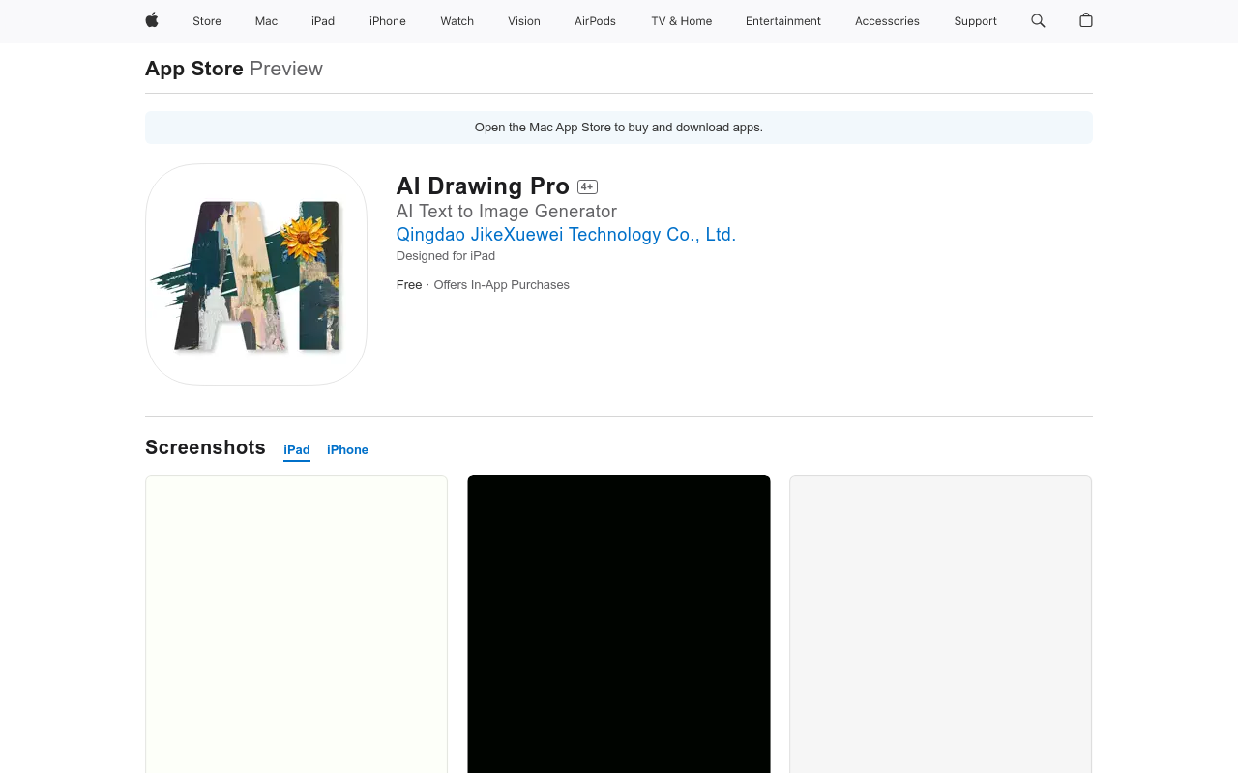Image resolution: width=1238 pixels, height=773 pixels.
Task: Switch to iPad screenshots tab
Action: [x=297, y=450]
